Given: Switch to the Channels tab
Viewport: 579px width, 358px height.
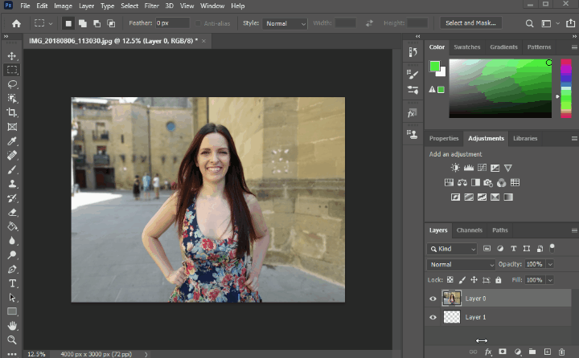Looking at the screenshot, I should [x=470, y=230].
